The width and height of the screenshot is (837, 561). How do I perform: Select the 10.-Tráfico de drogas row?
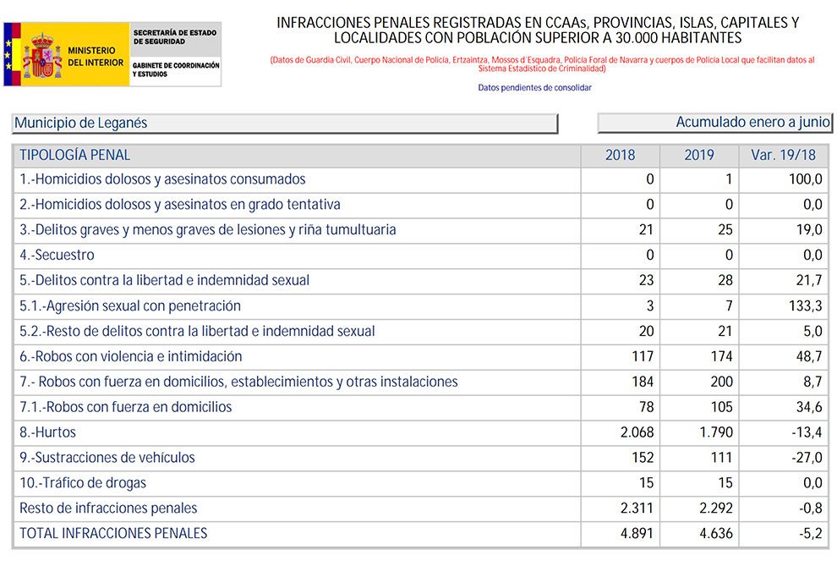(83, 483)
